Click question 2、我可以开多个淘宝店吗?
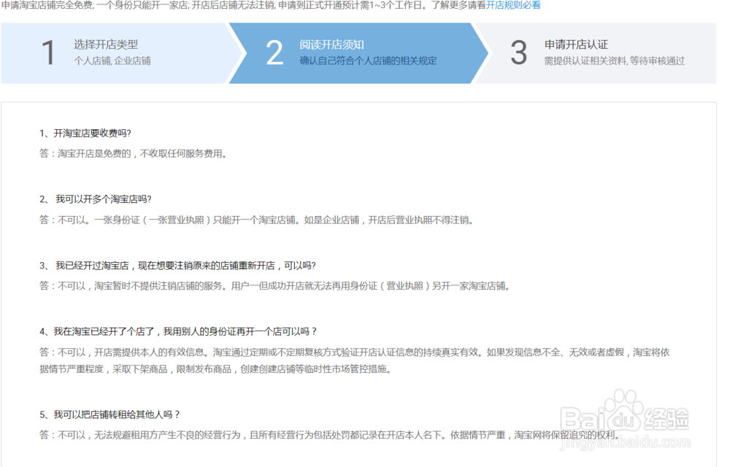This screenshot has height=467, width=730. point(96,199)
